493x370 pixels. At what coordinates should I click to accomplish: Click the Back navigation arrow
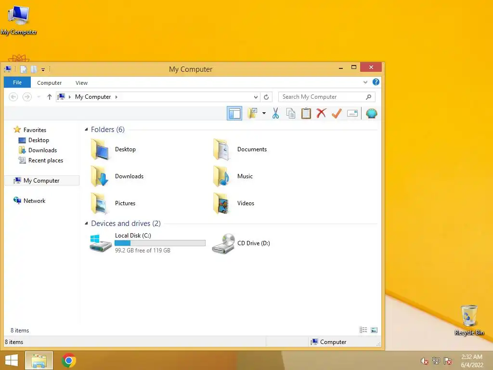tap(13, 97)
